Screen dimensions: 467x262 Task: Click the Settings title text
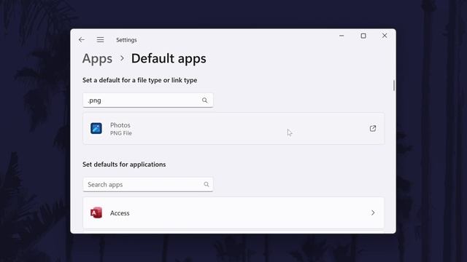coord(126,40)
